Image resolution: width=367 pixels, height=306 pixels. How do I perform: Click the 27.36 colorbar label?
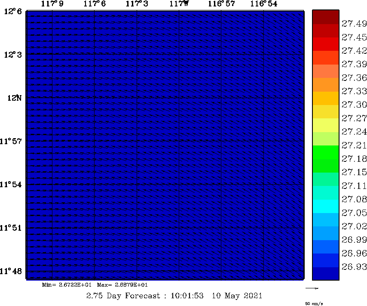(354, 77)
